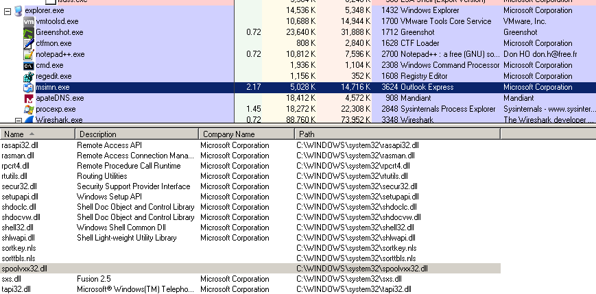596x294 pixels.
Task: Select rasman.dll in the DLL list
Action: pyautogui.click(x=250, y=156)
